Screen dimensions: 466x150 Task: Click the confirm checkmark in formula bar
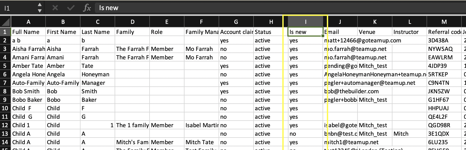[71, 8]
